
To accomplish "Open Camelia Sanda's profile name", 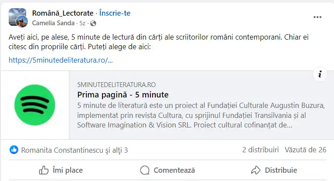I will coord(53,23).
